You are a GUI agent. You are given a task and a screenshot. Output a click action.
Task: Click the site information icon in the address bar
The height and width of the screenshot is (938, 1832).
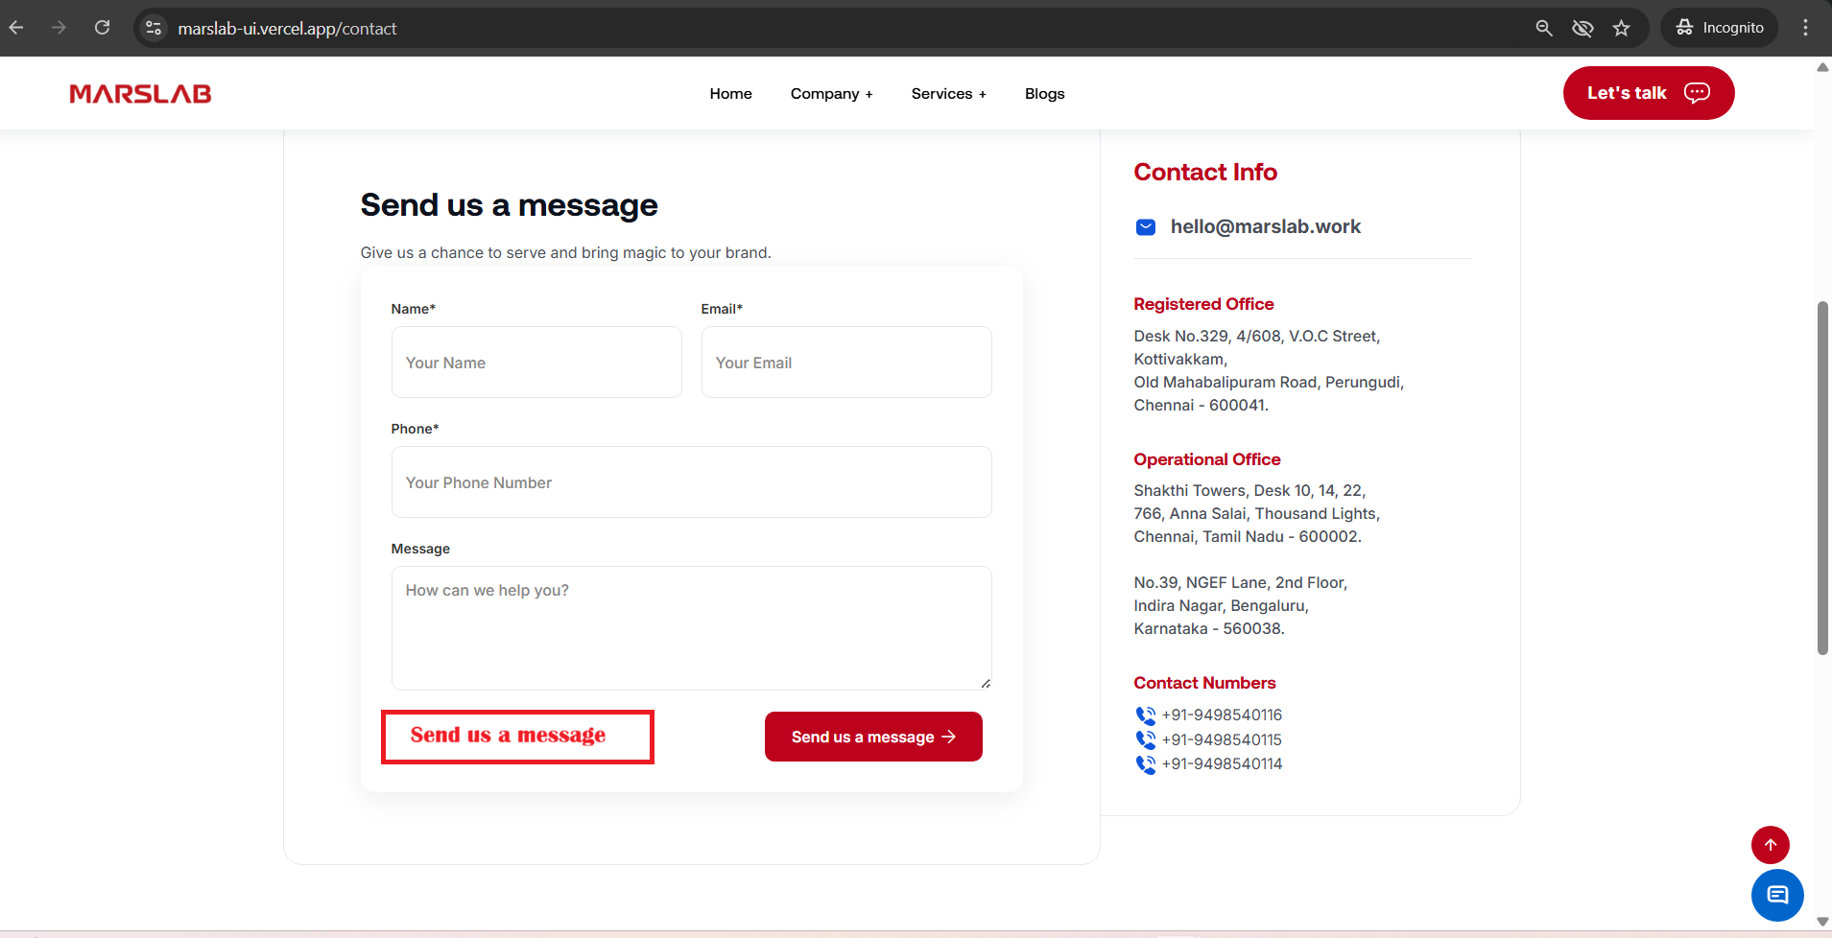click(154, 28)
